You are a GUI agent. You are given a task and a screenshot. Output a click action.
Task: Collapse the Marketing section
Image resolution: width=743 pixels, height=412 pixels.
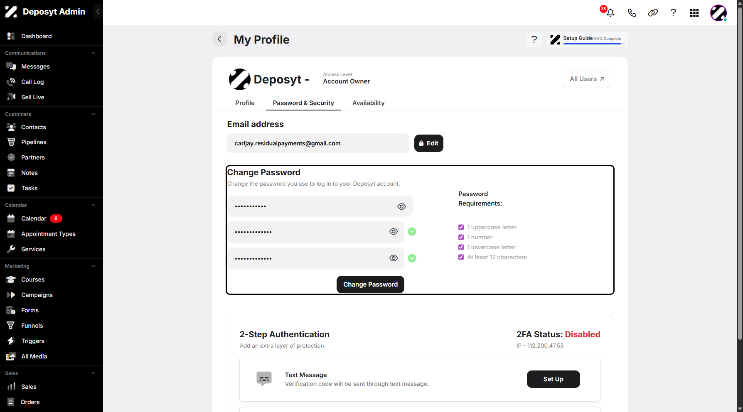tap(93, 266)
